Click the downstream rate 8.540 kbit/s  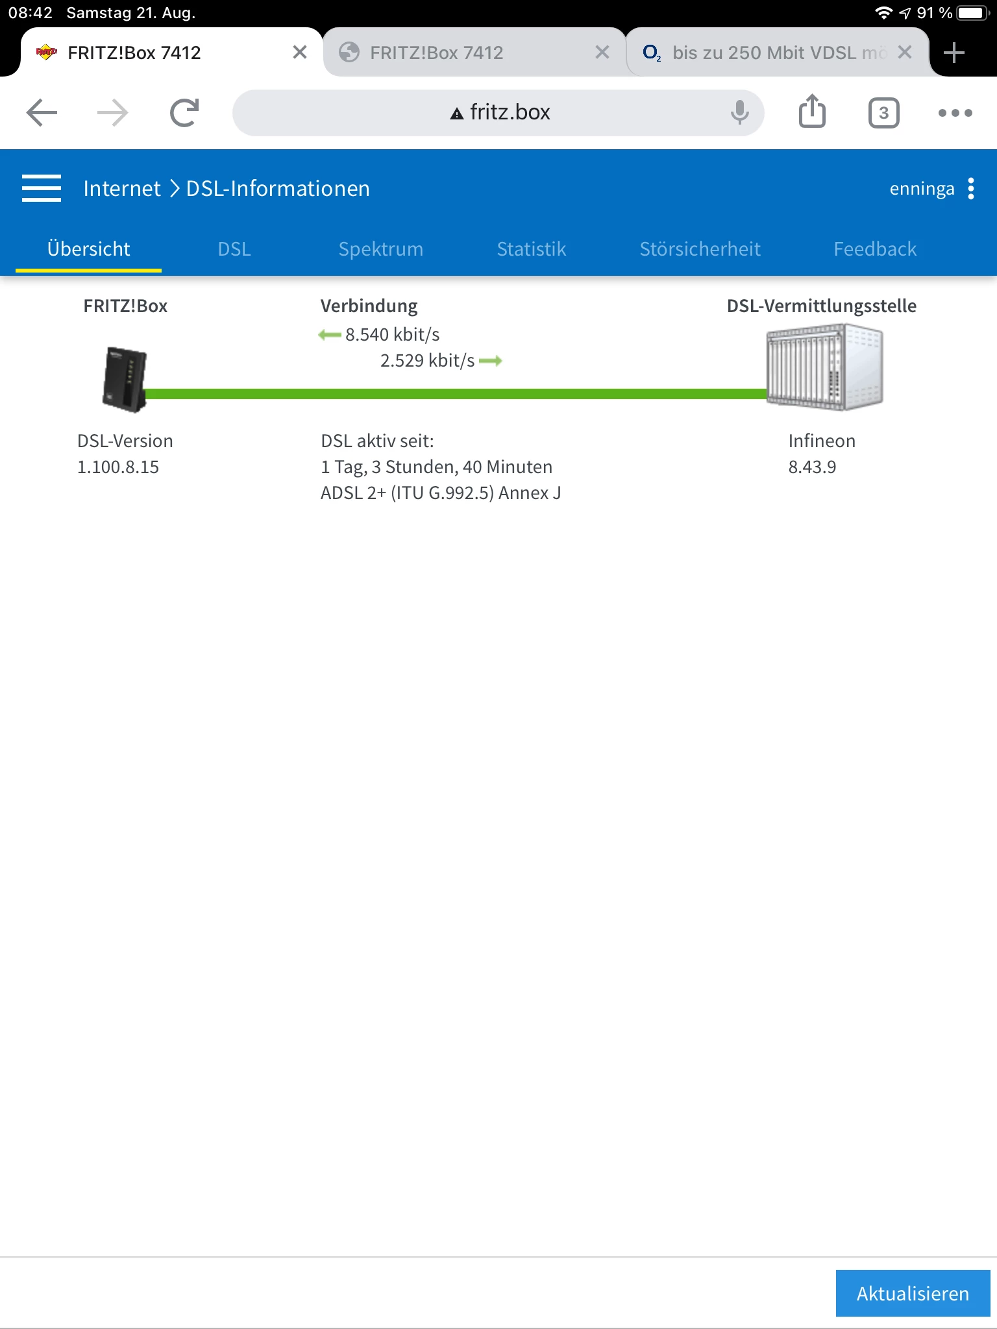pos(392,335)
